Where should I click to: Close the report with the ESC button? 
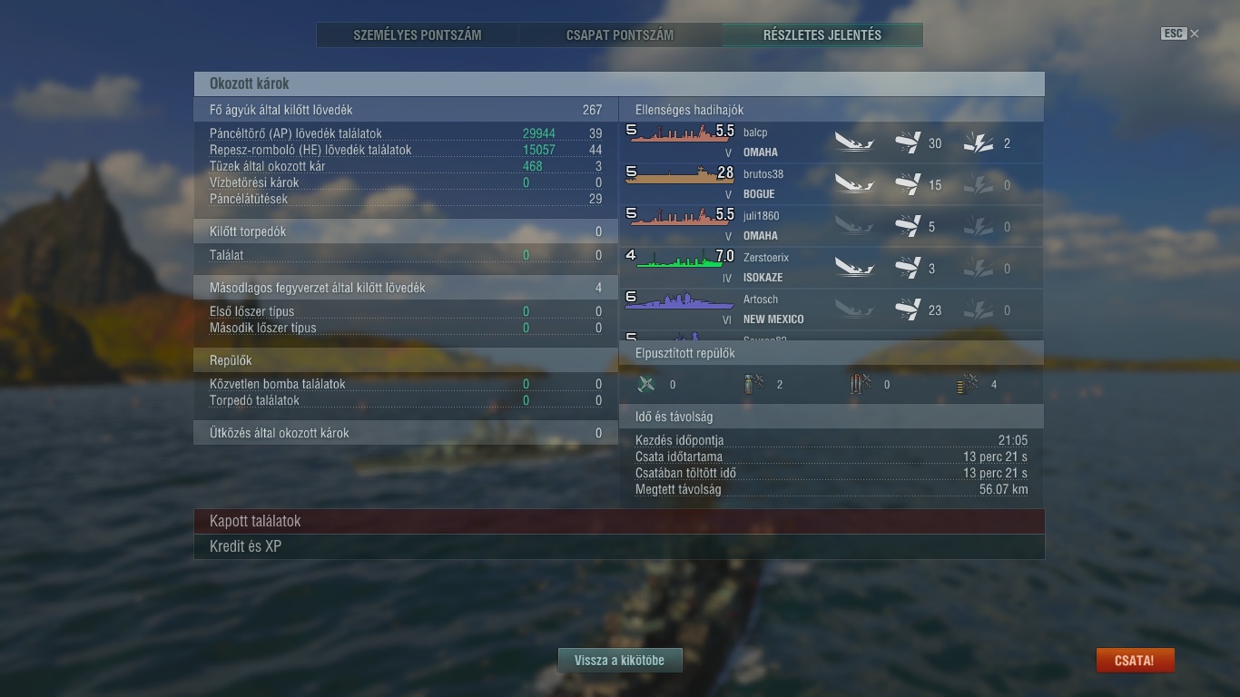pos(1180,34)
